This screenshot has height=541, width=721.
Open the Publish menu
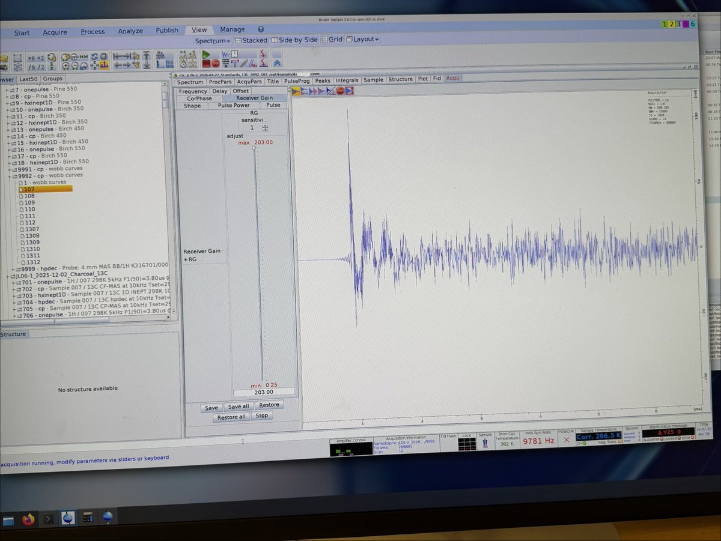(167, 31)
